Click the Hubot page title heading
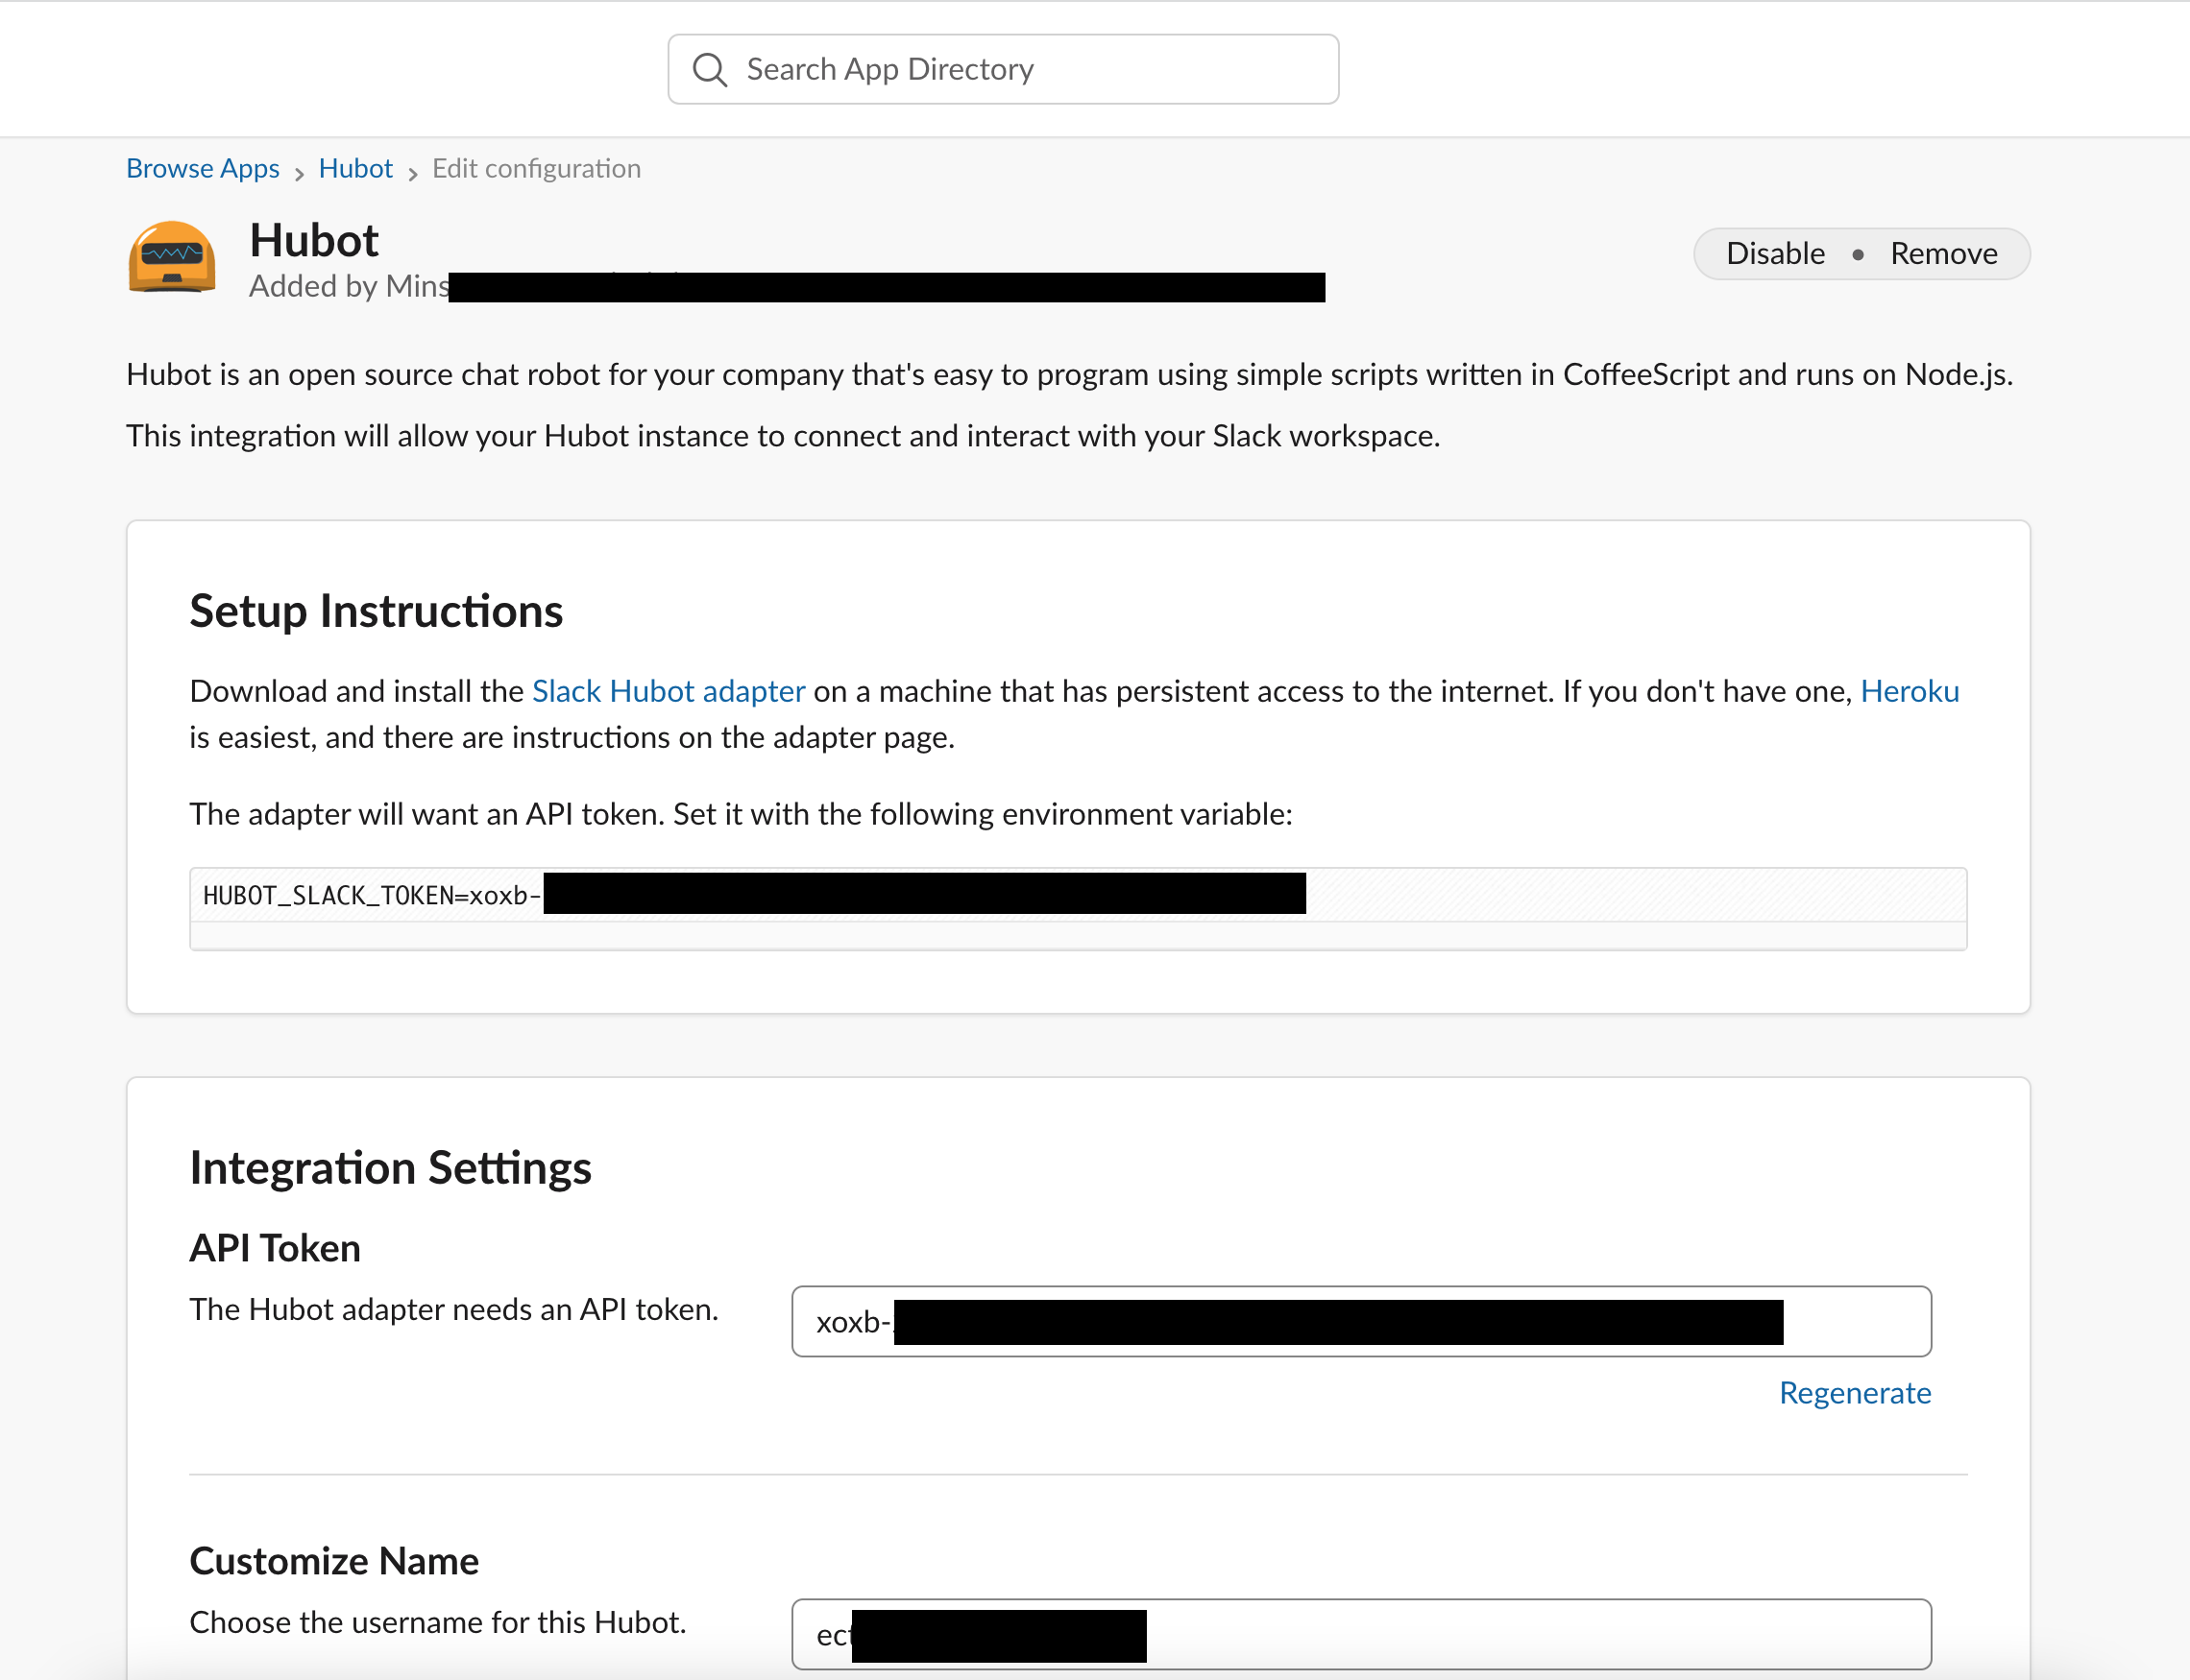 tap(313, 240)
